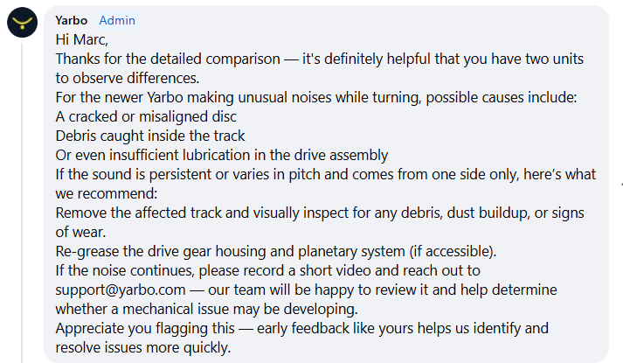Select line about newer Yarbo unusual noises
The width and height of the screenshot is (623, 363).
coord(316,97)
